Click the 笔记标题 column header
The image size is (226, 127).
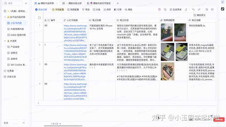[102, 20]
